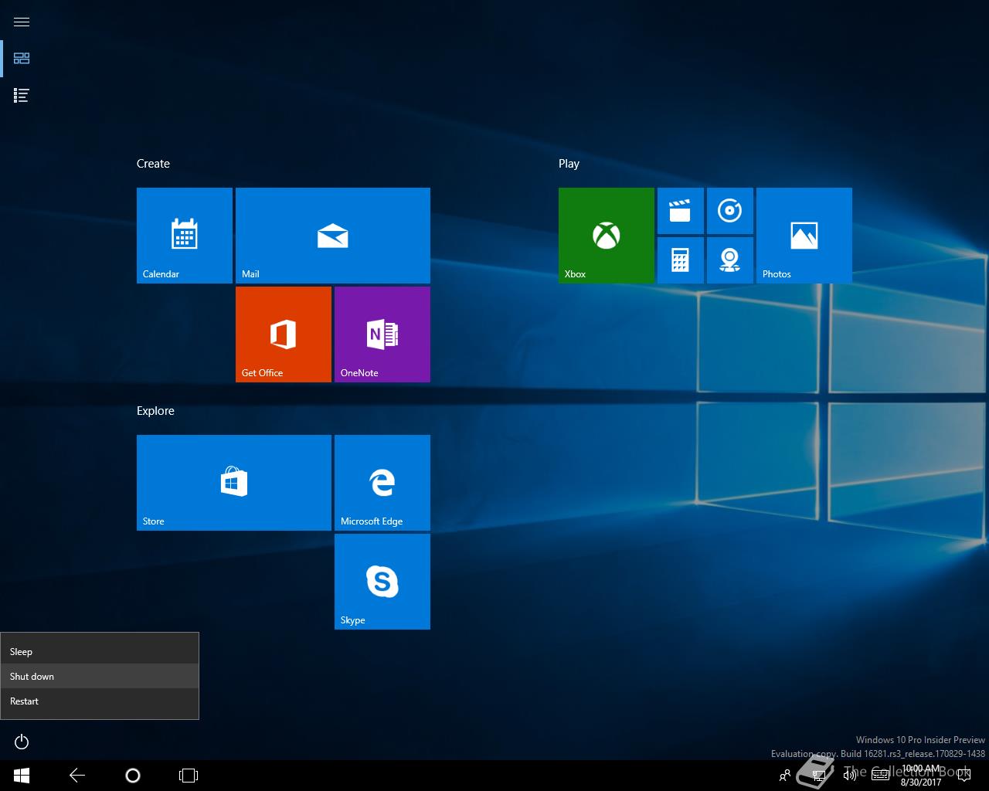Image resolution: width=989 pixels, height=791 pixels.
Task: Open the Calculator small tile
Action: pos(680,260)
